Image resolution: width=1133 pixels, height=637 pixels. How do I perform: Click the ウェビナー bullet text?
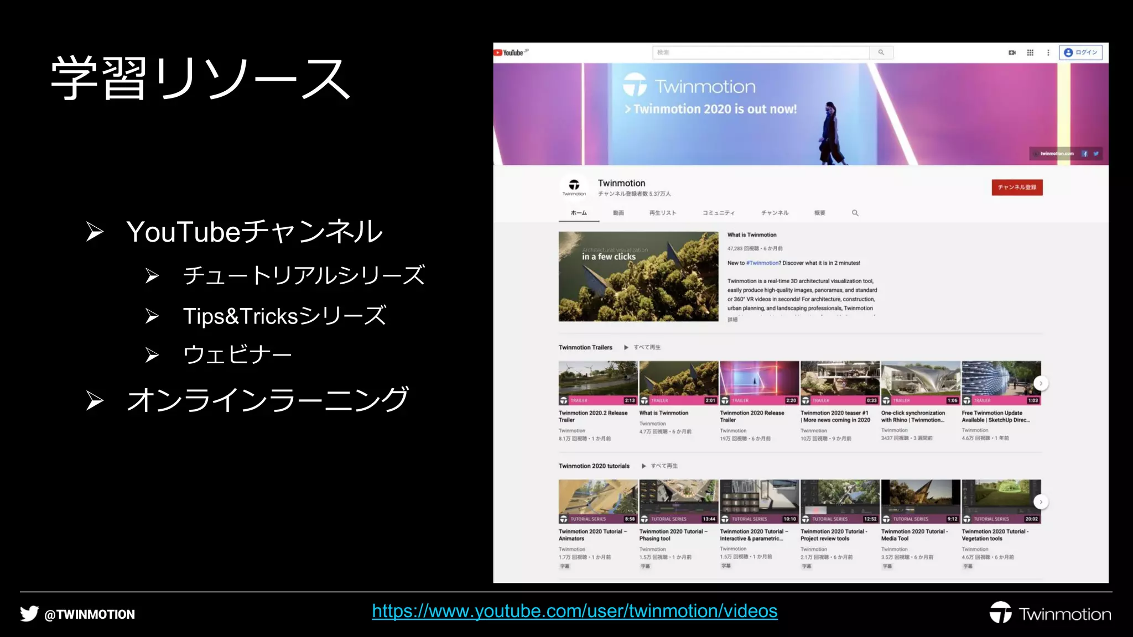point(237,354)
